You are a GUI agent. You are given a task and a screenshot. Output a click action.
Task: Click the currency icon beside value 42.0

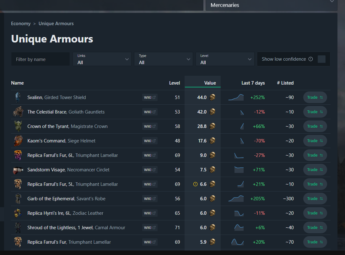[212, 112]
